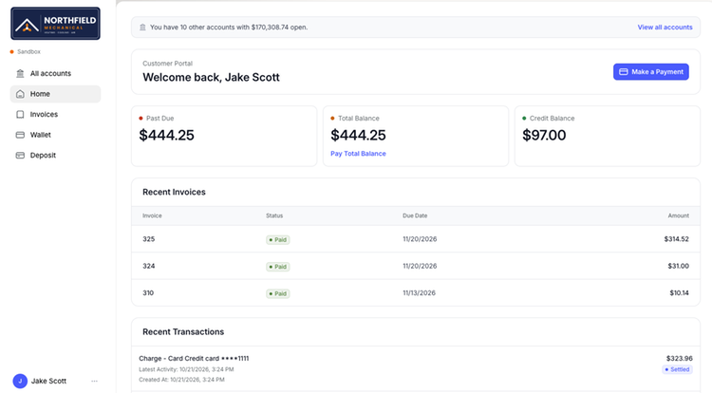Click the house icon beside Home

(20, 94)
